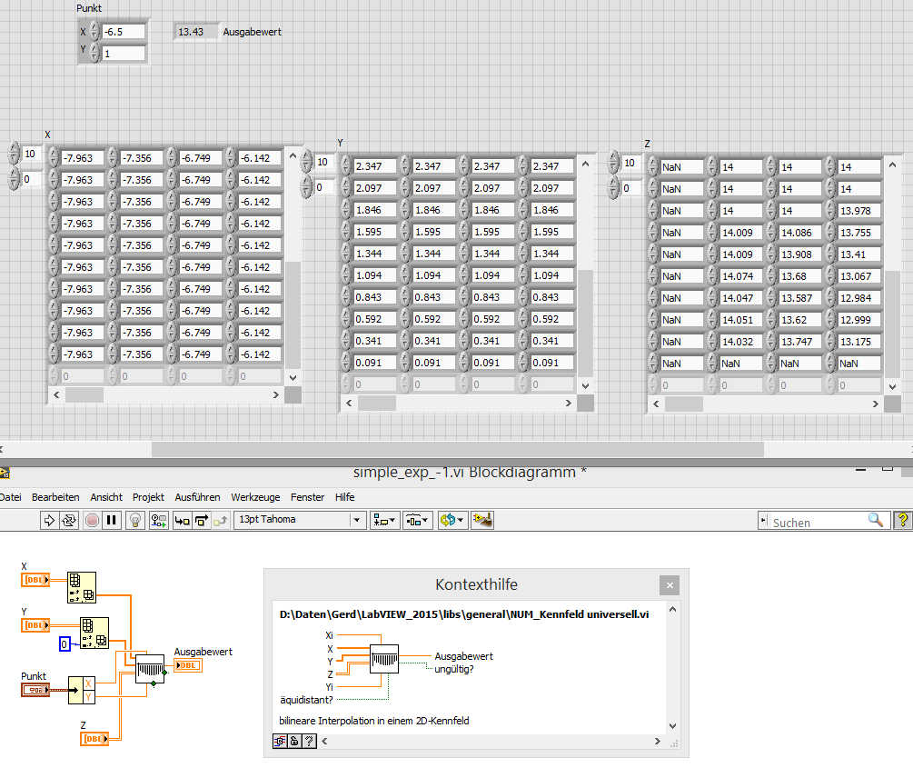Viewport: 913px width, 768px height.
Task: Click the X array horizontal scrollbar thumb
Action: click(x=84, y=394)
